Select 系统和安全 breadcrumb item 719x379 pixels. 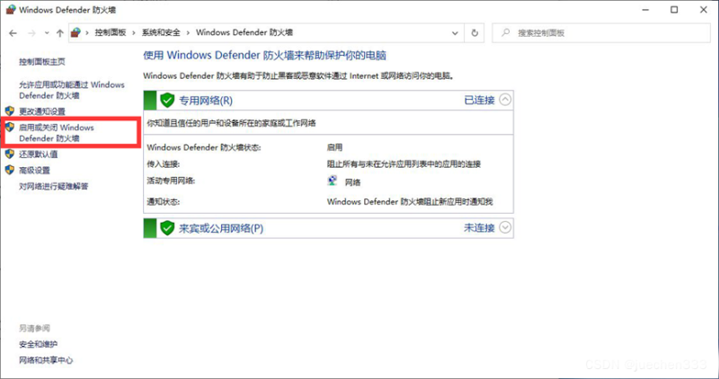pyautogui.click(x=161, y=32)
